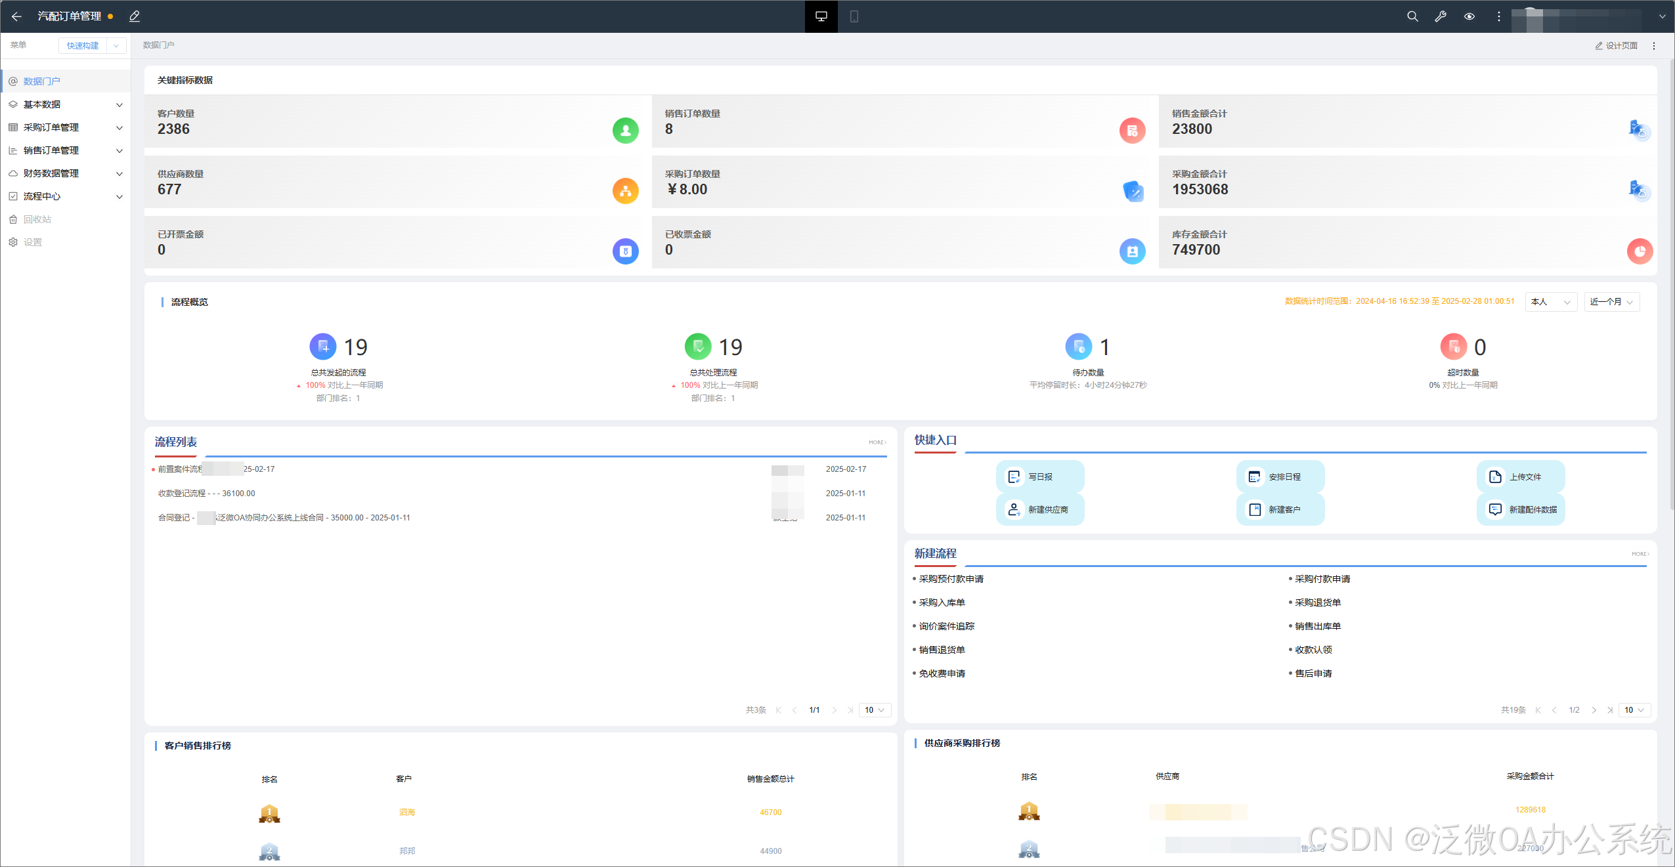Click the pencil edit icon beside app title
This screenshot has width=1675, height=867.
pos(135,16)
